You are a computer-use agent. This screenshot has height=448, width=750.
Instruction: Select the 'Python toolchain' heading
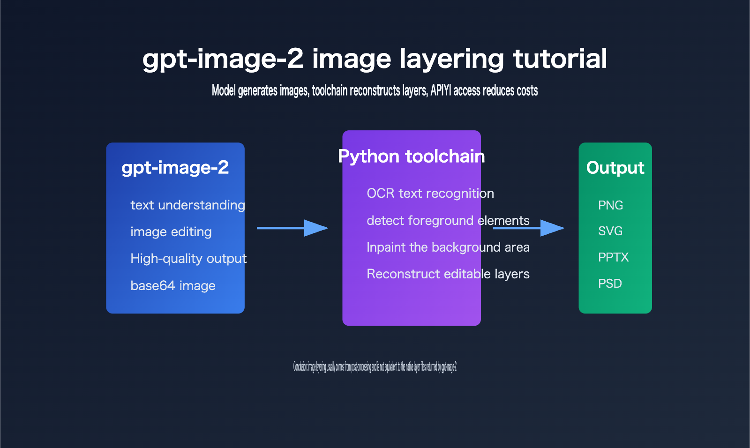(x=412, y=157)
